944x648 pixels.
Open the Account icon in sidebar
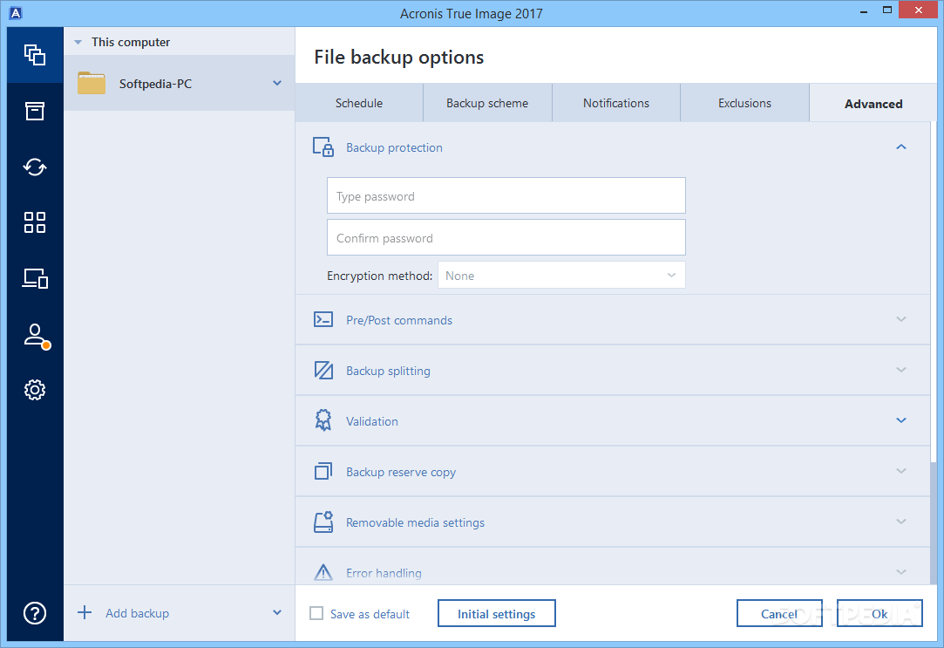point(36,336)
